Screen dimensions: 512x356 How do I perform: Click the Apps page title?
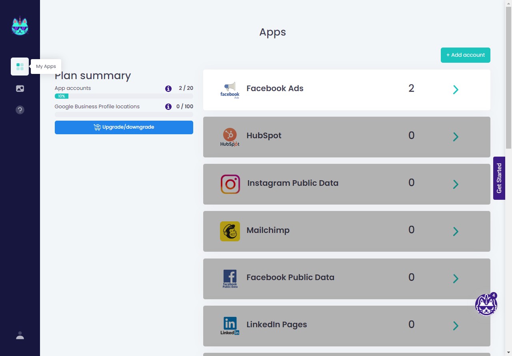(x=272, y=32)
